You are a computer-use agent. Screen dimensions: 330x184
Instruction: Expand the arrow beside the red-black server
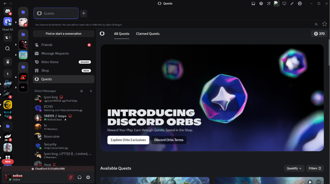click(x=16, y=44)
